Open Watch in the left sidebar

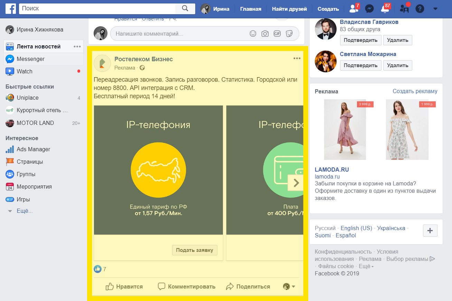(44, 71)
